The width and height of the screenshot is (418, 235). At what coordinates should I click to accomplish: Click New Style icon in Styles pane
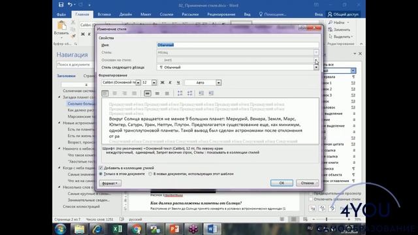coord(312,209)
